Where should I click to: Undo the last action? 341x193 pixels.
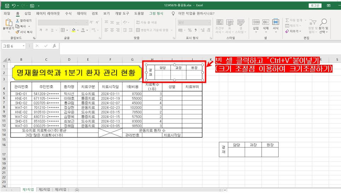tap(14, 6)
